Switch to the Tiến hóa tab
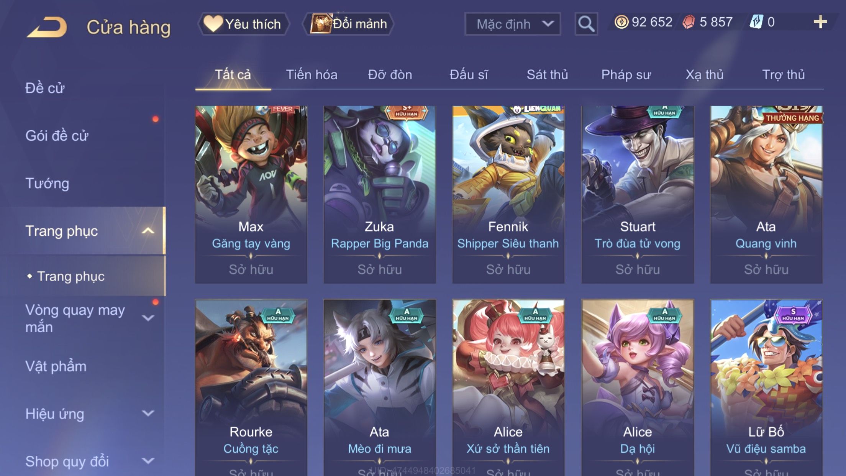Image resolution: width=846 pixels, height=476 pixels. [x=312, y=75]
